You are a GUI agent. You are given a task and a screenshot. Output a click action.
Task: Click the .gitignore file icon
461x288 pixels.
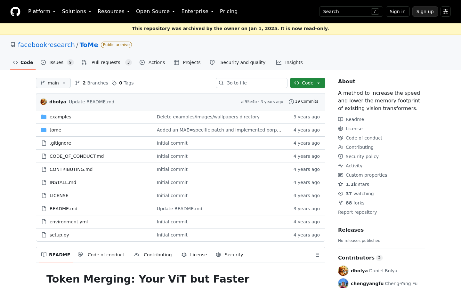coord(44,143)
